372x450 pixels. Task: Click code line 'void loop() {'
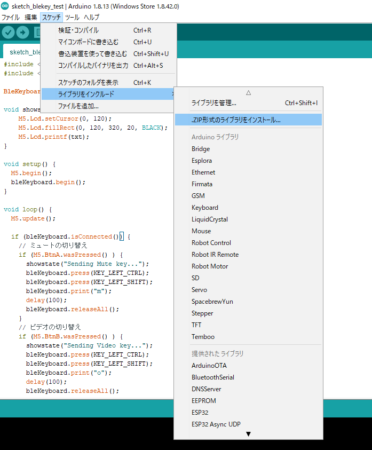pyautogui.click(x=28, y=209)
